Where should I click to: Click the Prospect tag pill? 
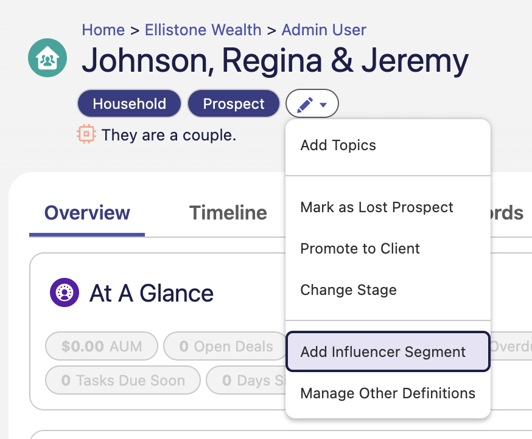click(x=234, y=103)
